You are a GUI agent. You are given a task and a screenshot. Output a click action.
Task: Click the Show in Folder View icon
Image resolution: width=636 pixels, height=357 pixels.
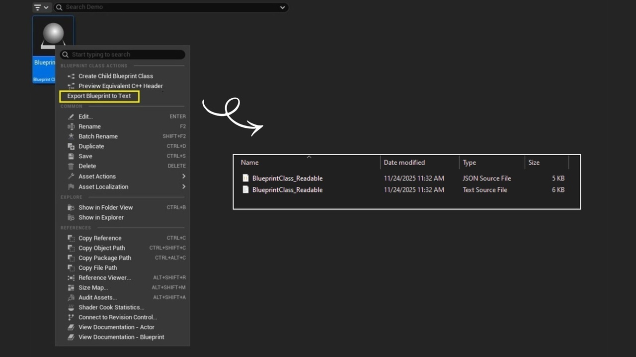point(71,207)
